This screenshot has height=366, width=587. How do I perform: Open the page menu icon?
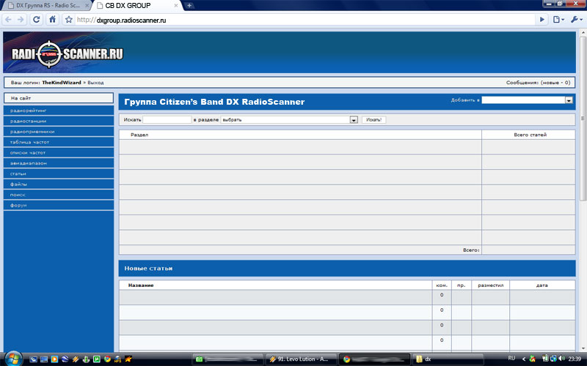pos(558,20)
